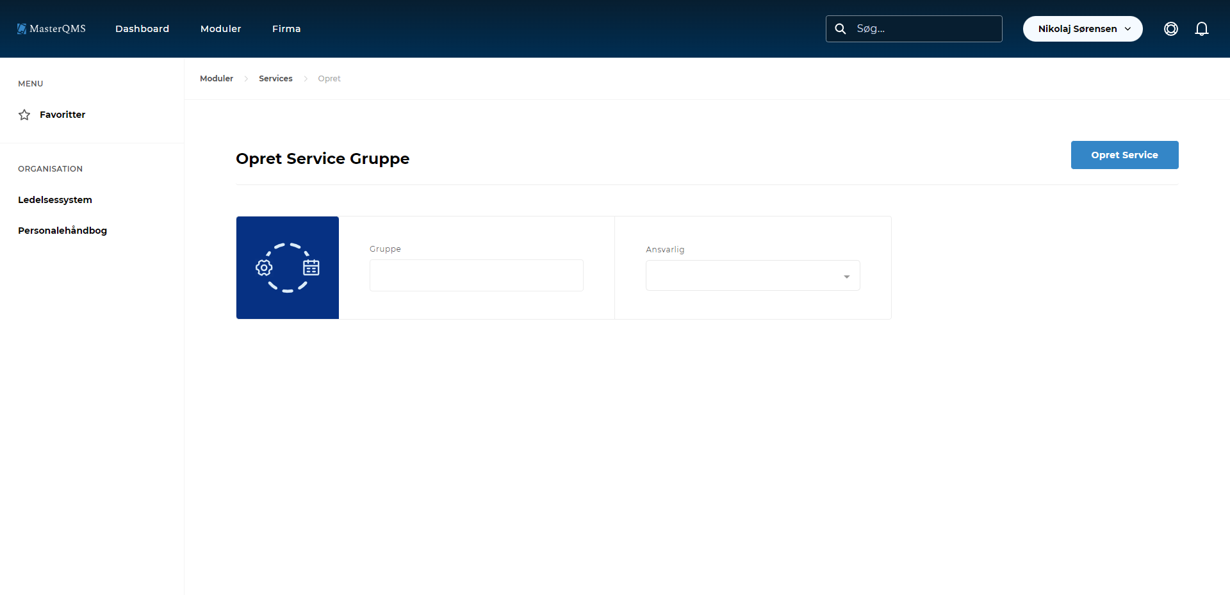Open notifications via the bell icon
This screenshot has width=1230, height=595.
1202,28
